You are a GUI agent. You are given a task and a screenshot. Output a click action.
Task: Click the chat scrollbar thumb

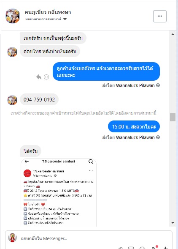(173, 118)
